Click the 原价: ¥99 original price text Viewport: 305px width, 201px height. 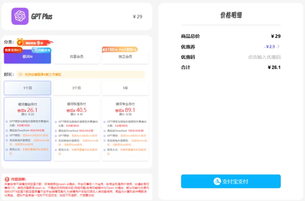coord(125,115)
